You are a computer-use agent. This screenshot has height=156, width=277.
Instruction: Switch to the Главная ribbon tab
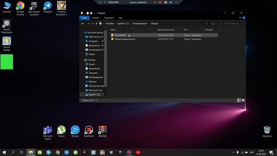point(95,18)
